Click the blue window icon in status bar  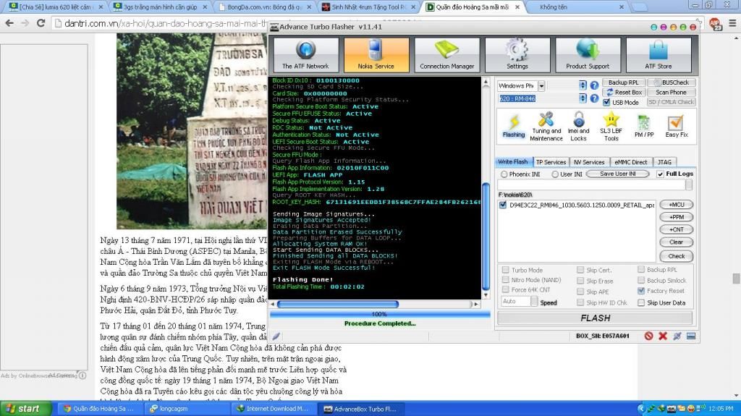[691, 336]
